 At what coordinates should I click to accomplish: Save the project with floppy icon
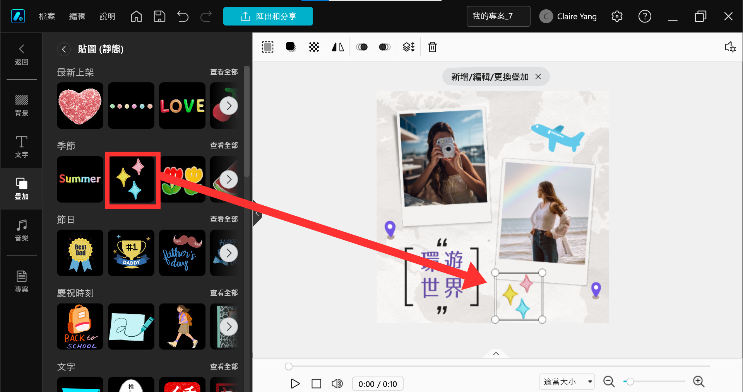[159, 16]
